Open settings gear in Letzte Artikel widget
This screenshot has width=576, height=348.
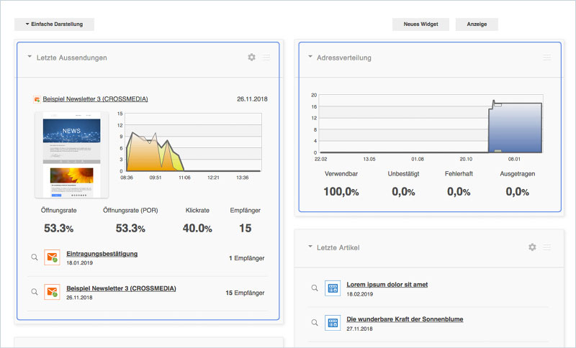(532, 247)
